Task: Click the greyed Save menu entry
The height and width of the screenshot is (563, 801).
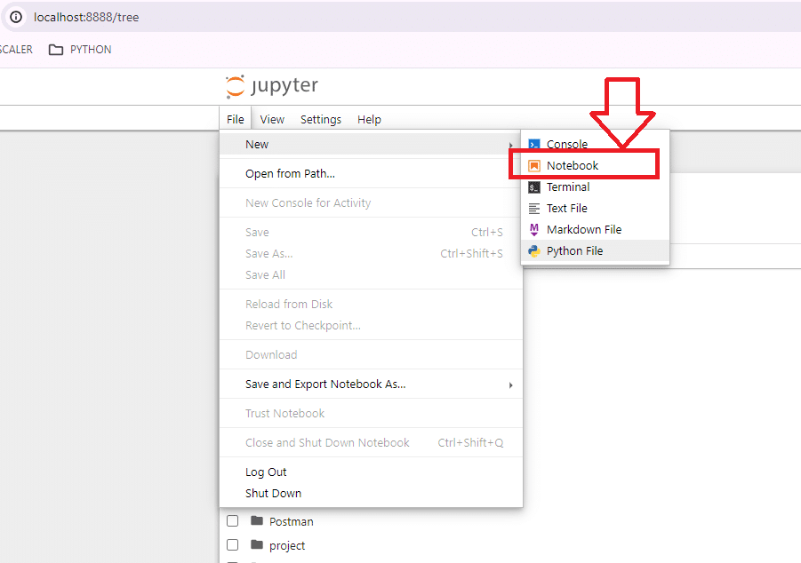Action: click(x=371, y=233)
